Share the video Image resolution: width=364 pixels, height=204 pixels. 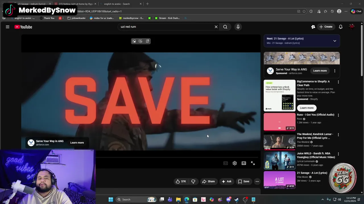[x=208, y=181]
